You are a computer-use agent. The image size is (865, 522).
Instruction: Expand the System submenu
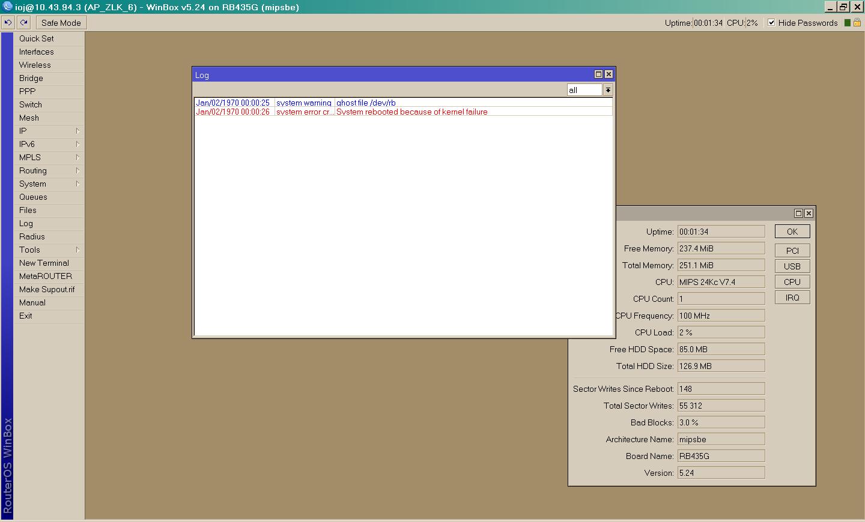[77, 184]
